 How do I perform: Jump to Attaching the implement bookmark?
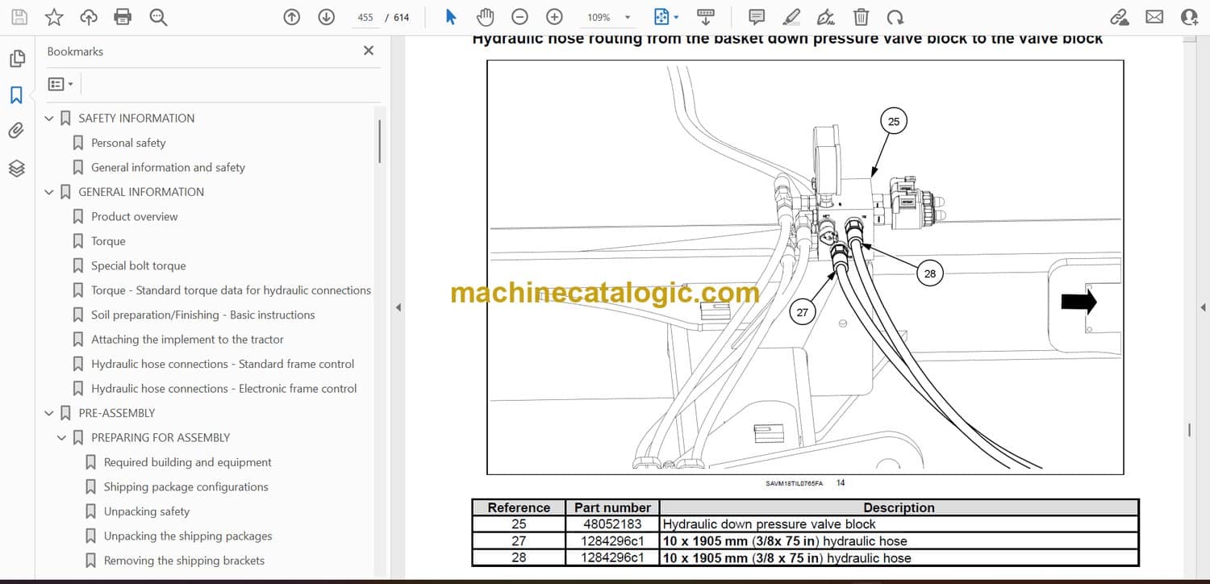187,340
